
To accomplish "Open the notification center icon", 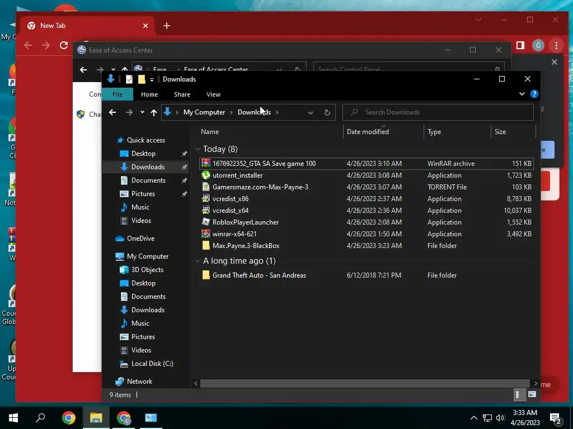I will click(x=556, y=419).
